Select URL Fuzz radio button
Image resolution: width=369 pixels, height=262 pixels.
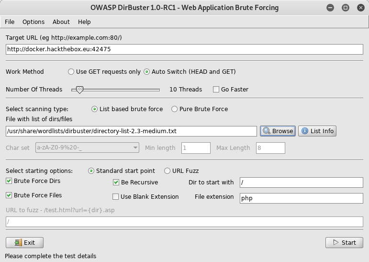coord(167,171)
